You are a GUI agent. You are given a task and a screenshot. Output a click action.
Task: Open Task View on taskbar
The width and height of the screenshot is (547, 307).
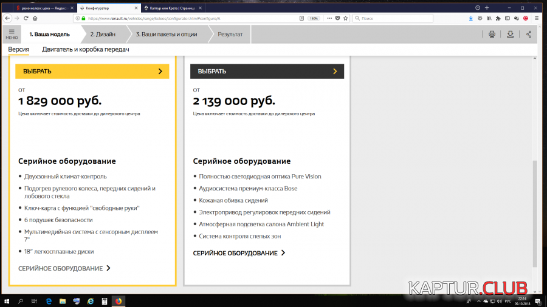tap(34, 301)
